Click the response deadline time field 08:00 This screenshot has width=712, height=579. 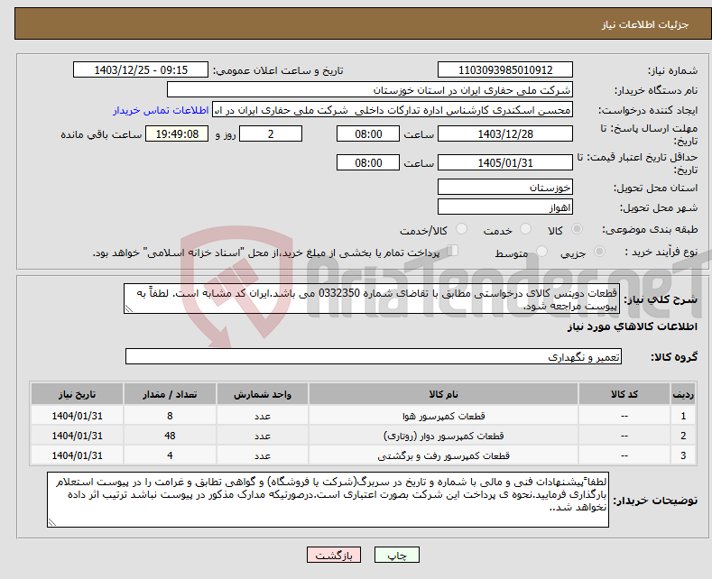(368, 133)
